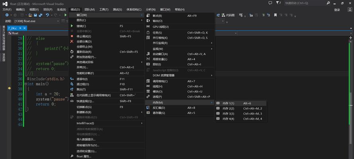The width and height of the screenshot is (354, 159).
Task: Choose 选项和设置(G)... in Debug menu
Action: coord(106,151)
